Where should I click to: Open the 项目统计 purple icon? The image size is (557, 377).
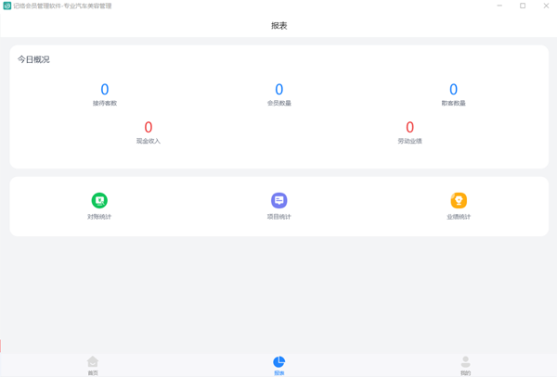tap(278, 200)
